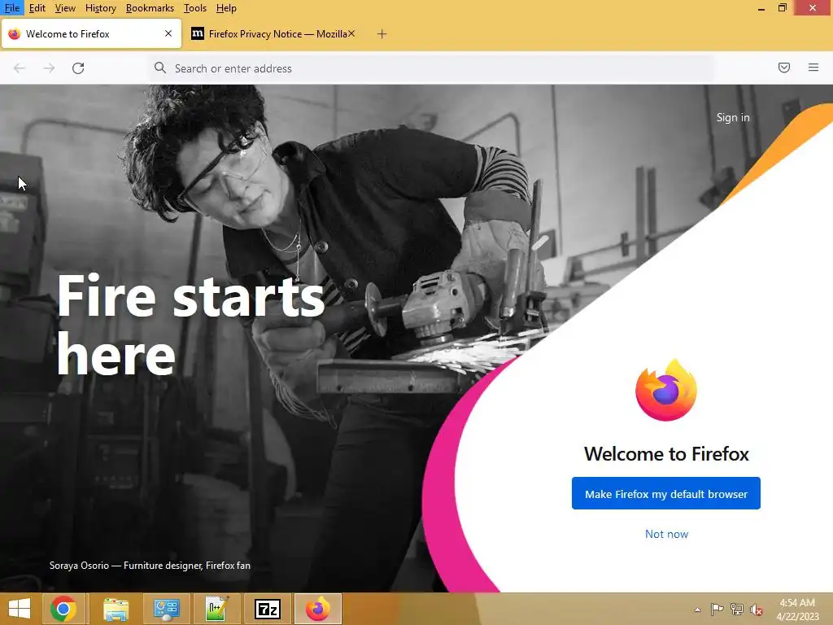Click the Welcome to Firefox heading
833x625 pixels.
pyautogui.click(x=666, y=454)
